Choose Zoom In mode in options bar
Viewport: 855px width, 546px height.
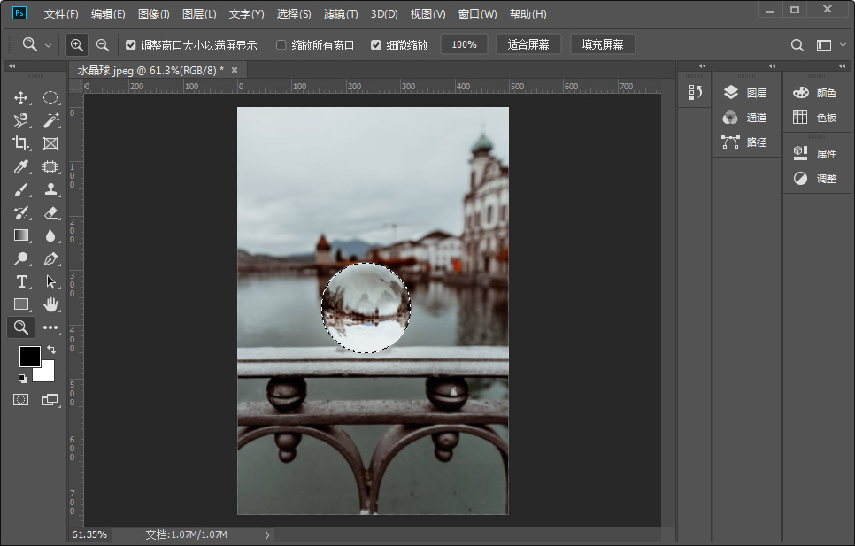(77, 44)
